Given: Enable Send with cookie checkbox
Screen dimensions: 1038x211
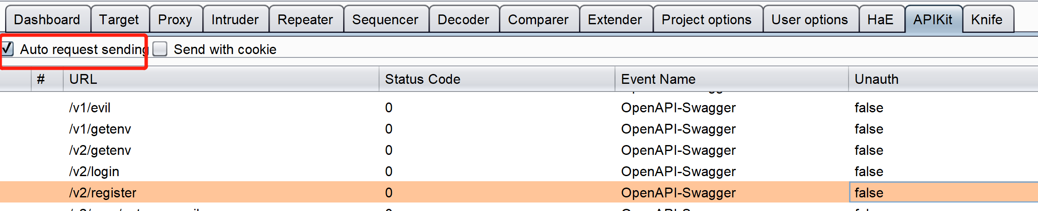Looking at the screenshot, I should (160, 49).
